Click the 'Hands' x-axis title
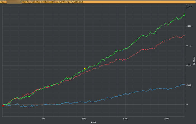196x124 pixels. pyautogui.click(x=94, y=122)
